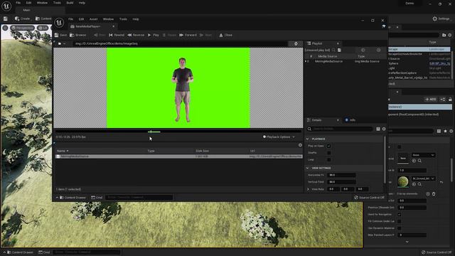The height and width of the screenshot is (256, 455).
Task: Click the media details search field
Action: tap(340, 129)
